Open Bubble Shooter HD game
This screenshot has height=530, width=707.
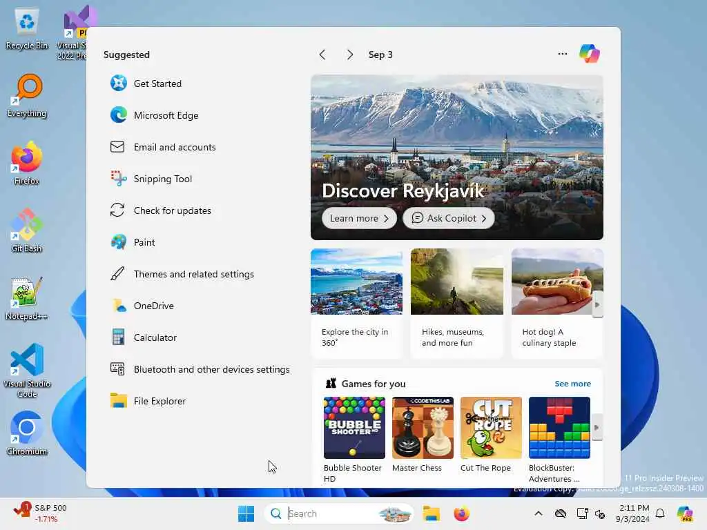click(x=354, y=440)
